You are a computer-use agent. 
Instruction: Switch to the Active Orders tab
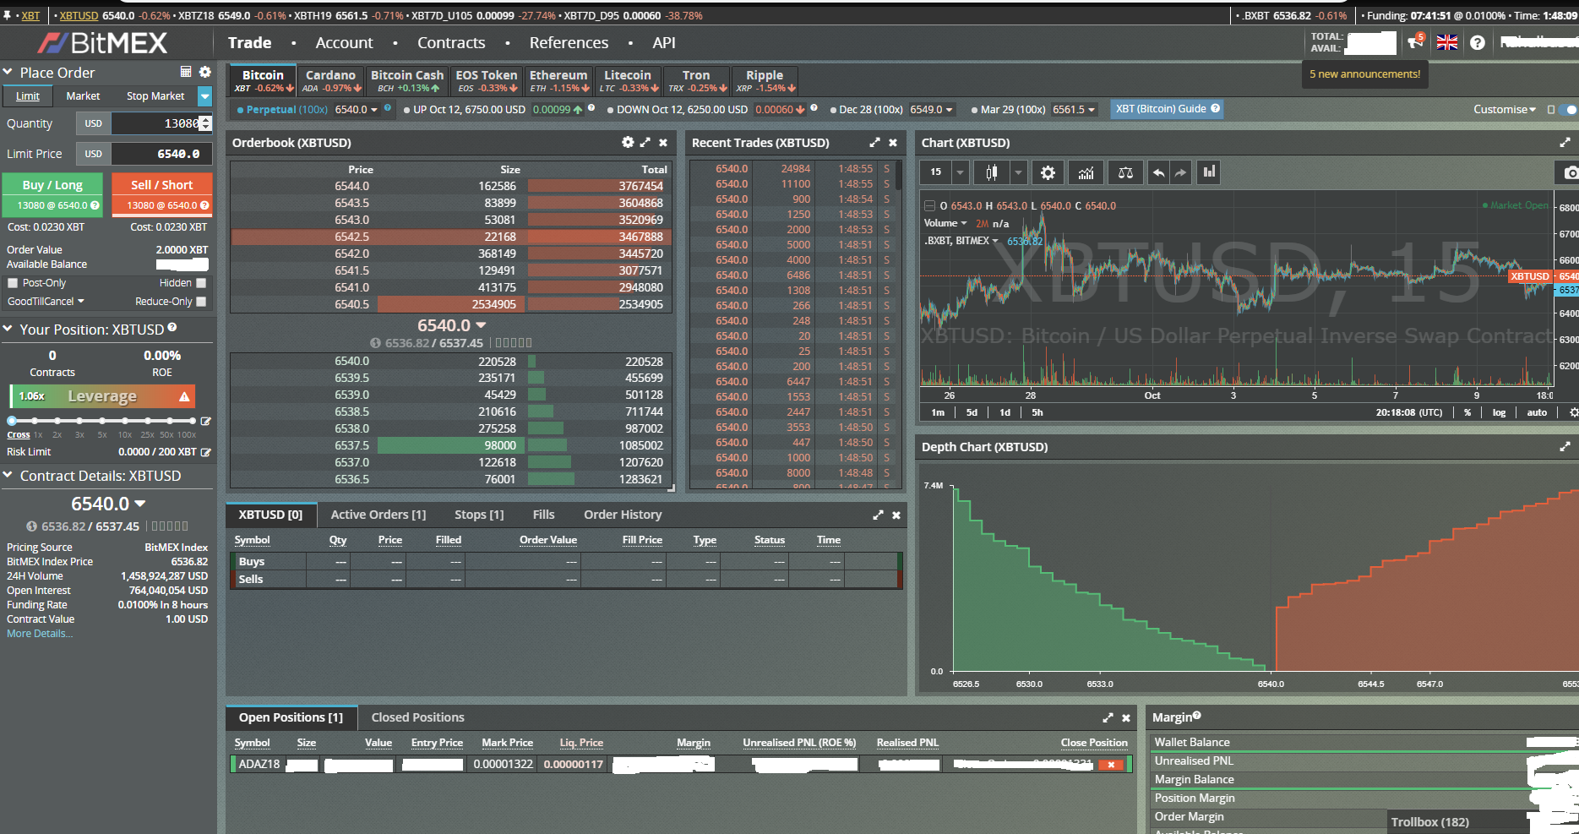click(378, 515)
